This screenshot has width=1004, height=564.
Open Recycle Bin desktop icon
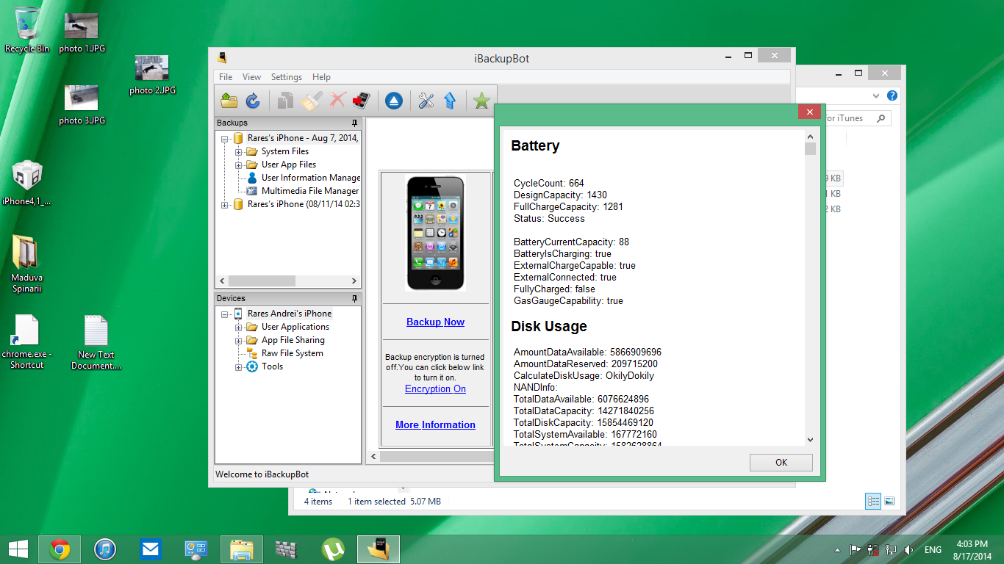[x=27, y=29]
